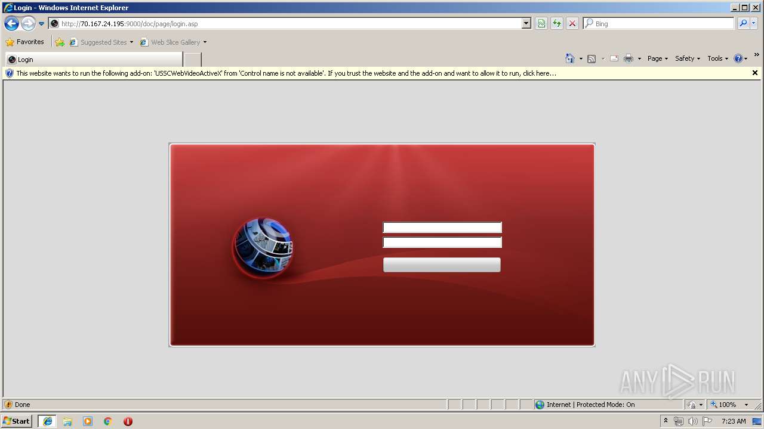Click the Action Center flag tray icon
Screen dimensions: 764x429
point(707,421)
